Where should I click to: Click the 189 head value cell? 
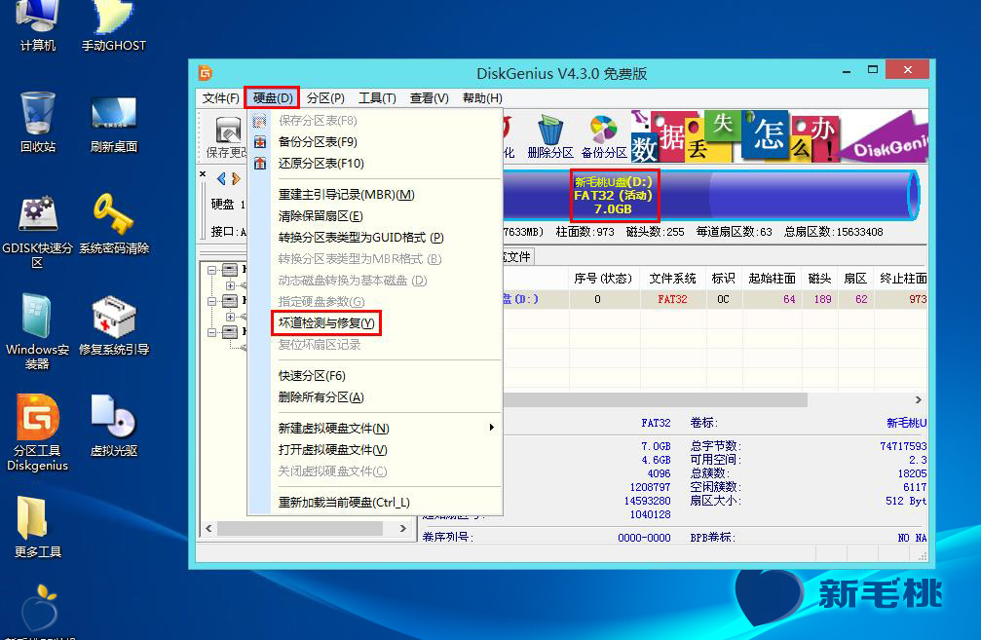pos(819,299)
